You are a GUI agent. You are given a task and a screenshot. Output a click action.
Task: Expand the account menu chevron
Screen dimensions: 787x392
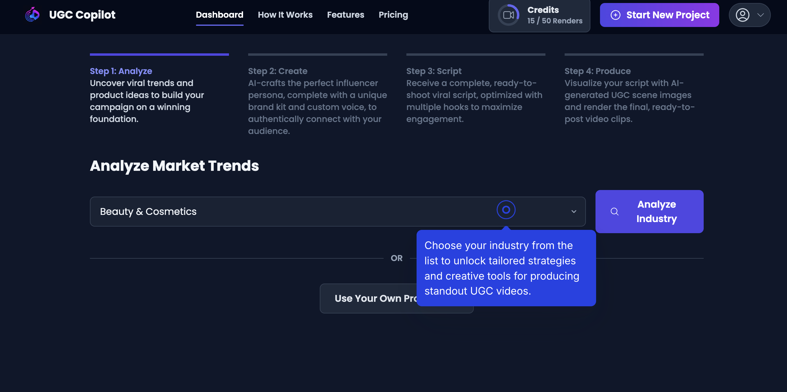click(x=760, y=15)
